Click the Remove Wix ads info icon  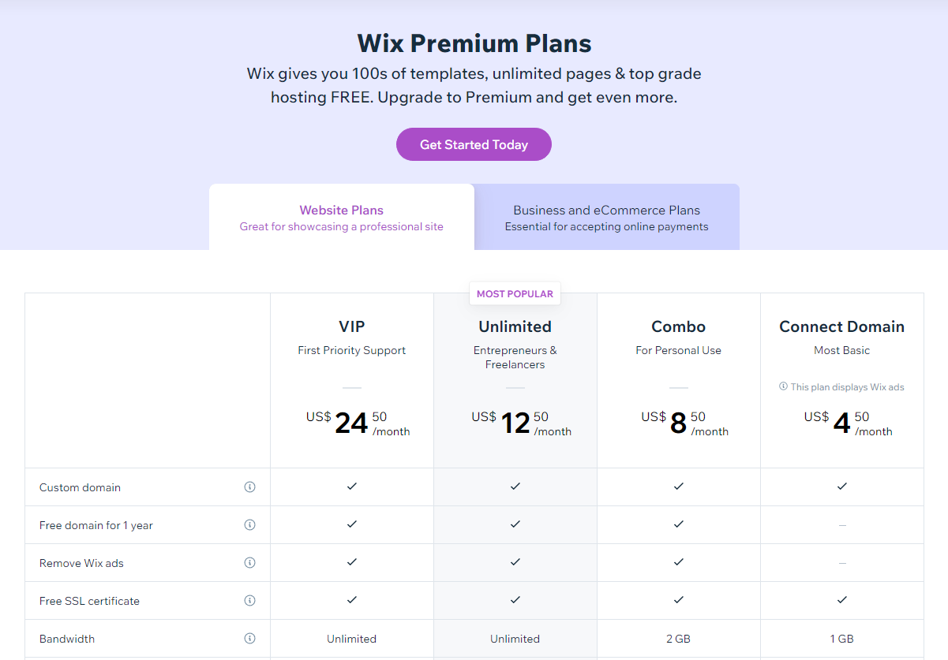click(249, 563)
